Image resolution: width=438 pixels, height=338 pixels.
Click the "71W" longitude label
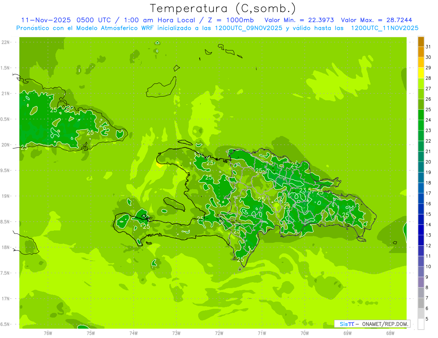(262, 333)
